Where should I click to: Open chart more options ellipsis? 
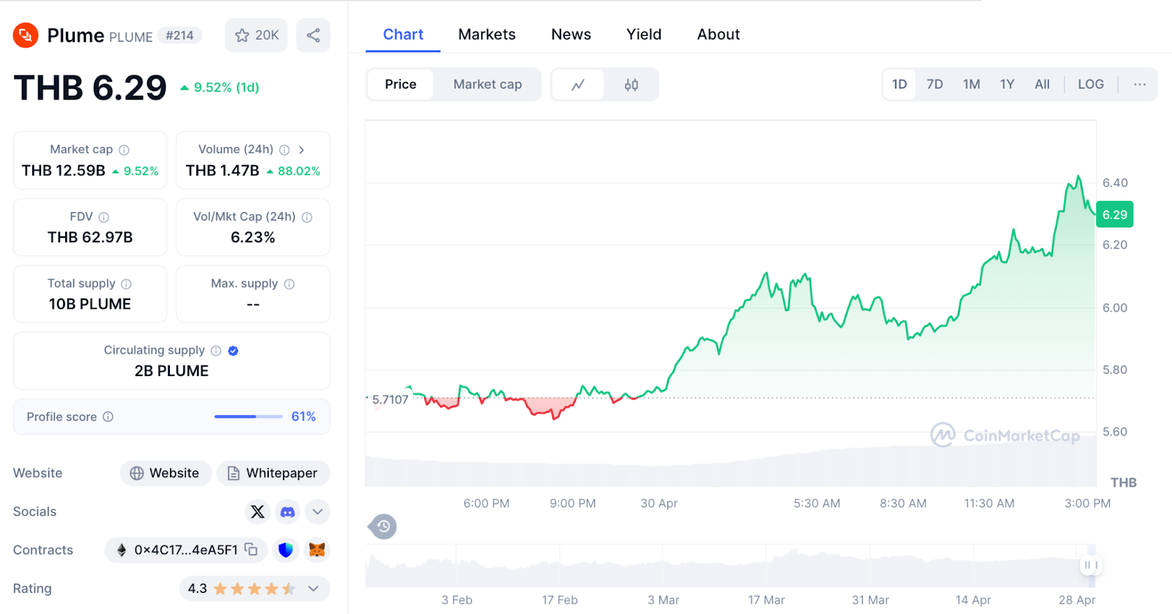click(x=1140, y=84)
